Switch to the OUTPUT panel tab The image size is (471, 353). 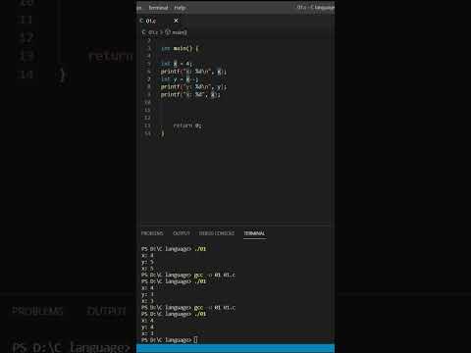point(182,233)
